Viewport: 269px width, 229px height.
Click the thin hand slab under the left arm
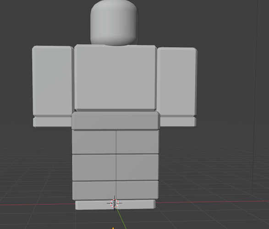pos(52,122)
